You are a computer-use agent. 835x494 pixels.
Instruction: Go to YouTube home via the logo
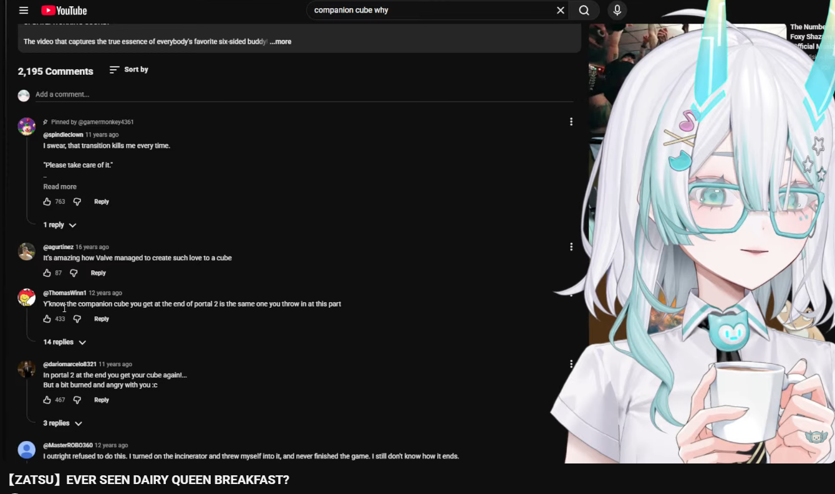(64, 10)
